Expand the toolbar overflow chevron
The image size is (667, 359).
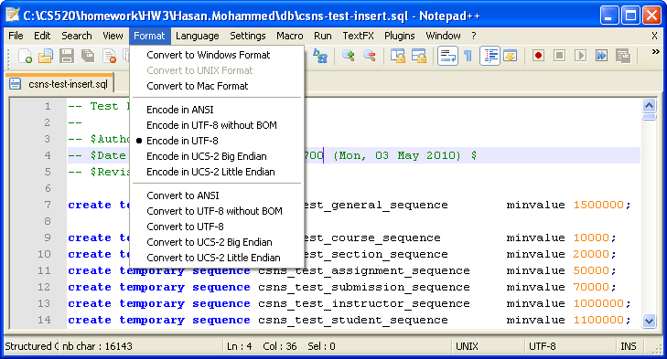tap(655, 52)
